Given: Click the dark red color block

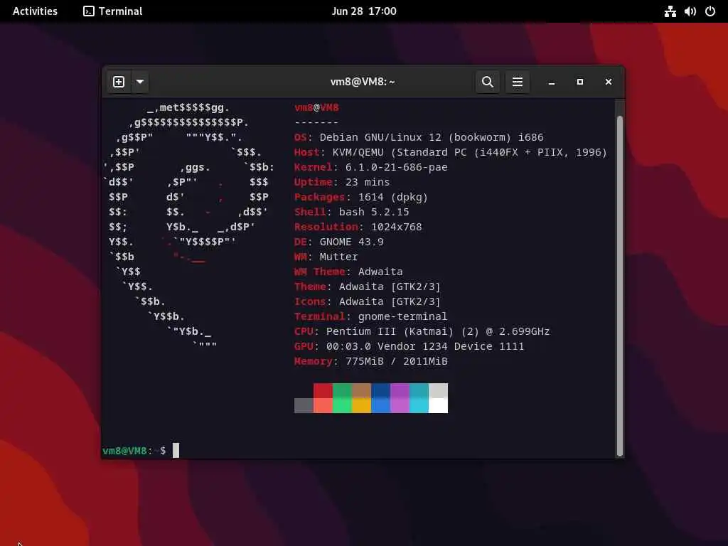Looking at the screenshot, I should click(323, 390).
